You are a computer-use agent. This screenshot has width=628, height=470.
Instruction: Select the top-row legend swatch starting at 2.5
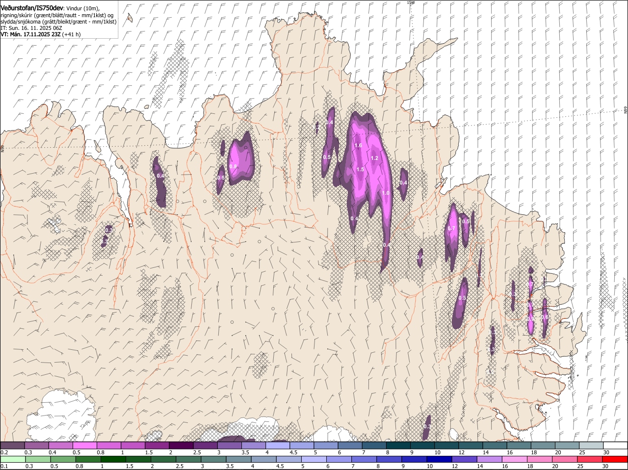point(205,445)
